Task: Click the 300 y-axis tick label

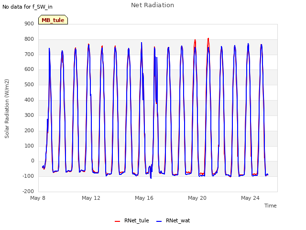Action: (x=29, y=115)
